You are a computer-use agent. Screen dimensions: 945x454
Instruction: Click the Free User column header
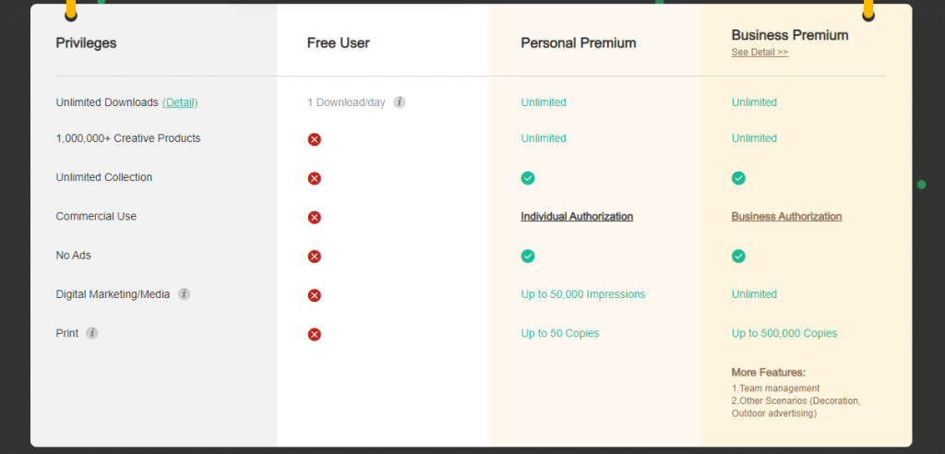(339, 43)
